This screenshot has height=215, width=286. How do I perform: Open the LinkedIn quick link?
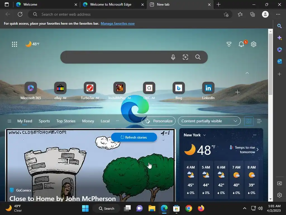(208, 91)
